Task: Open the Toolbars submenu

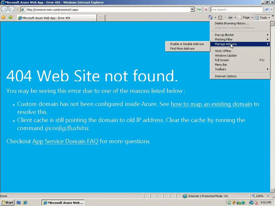Action: click(240, 69)
